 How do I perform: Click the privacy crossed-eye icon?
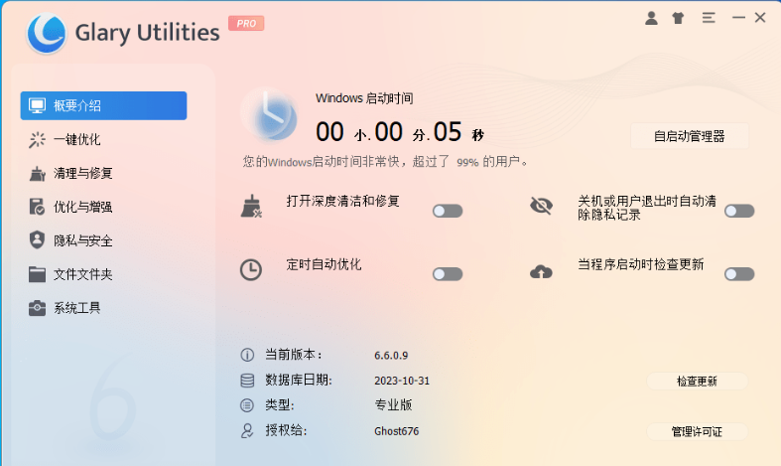coord(542,205)
